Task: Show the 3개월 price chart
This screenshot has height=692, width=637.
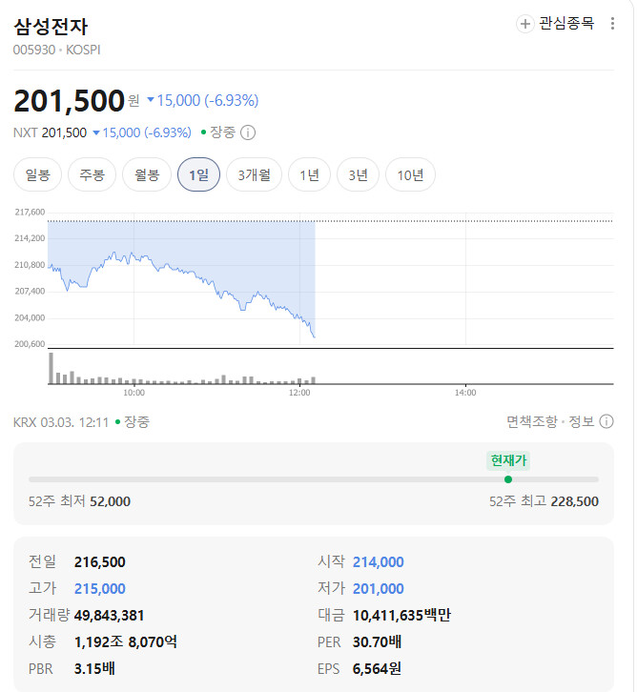Action: click(254, 174)
